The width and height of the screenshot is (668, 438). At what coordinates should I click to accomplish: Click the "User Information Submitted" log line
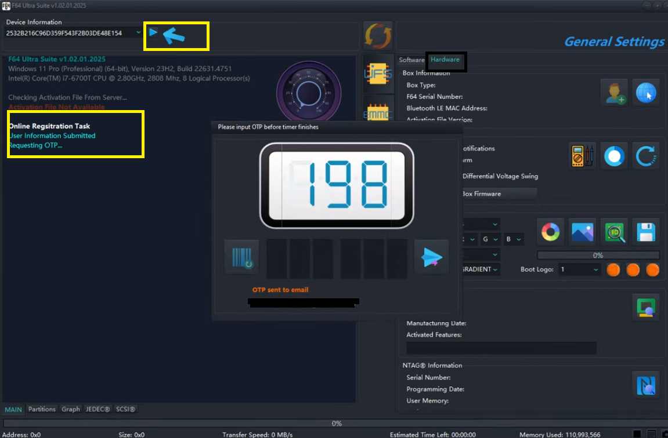pyautogui.click(x=52, y=136)
